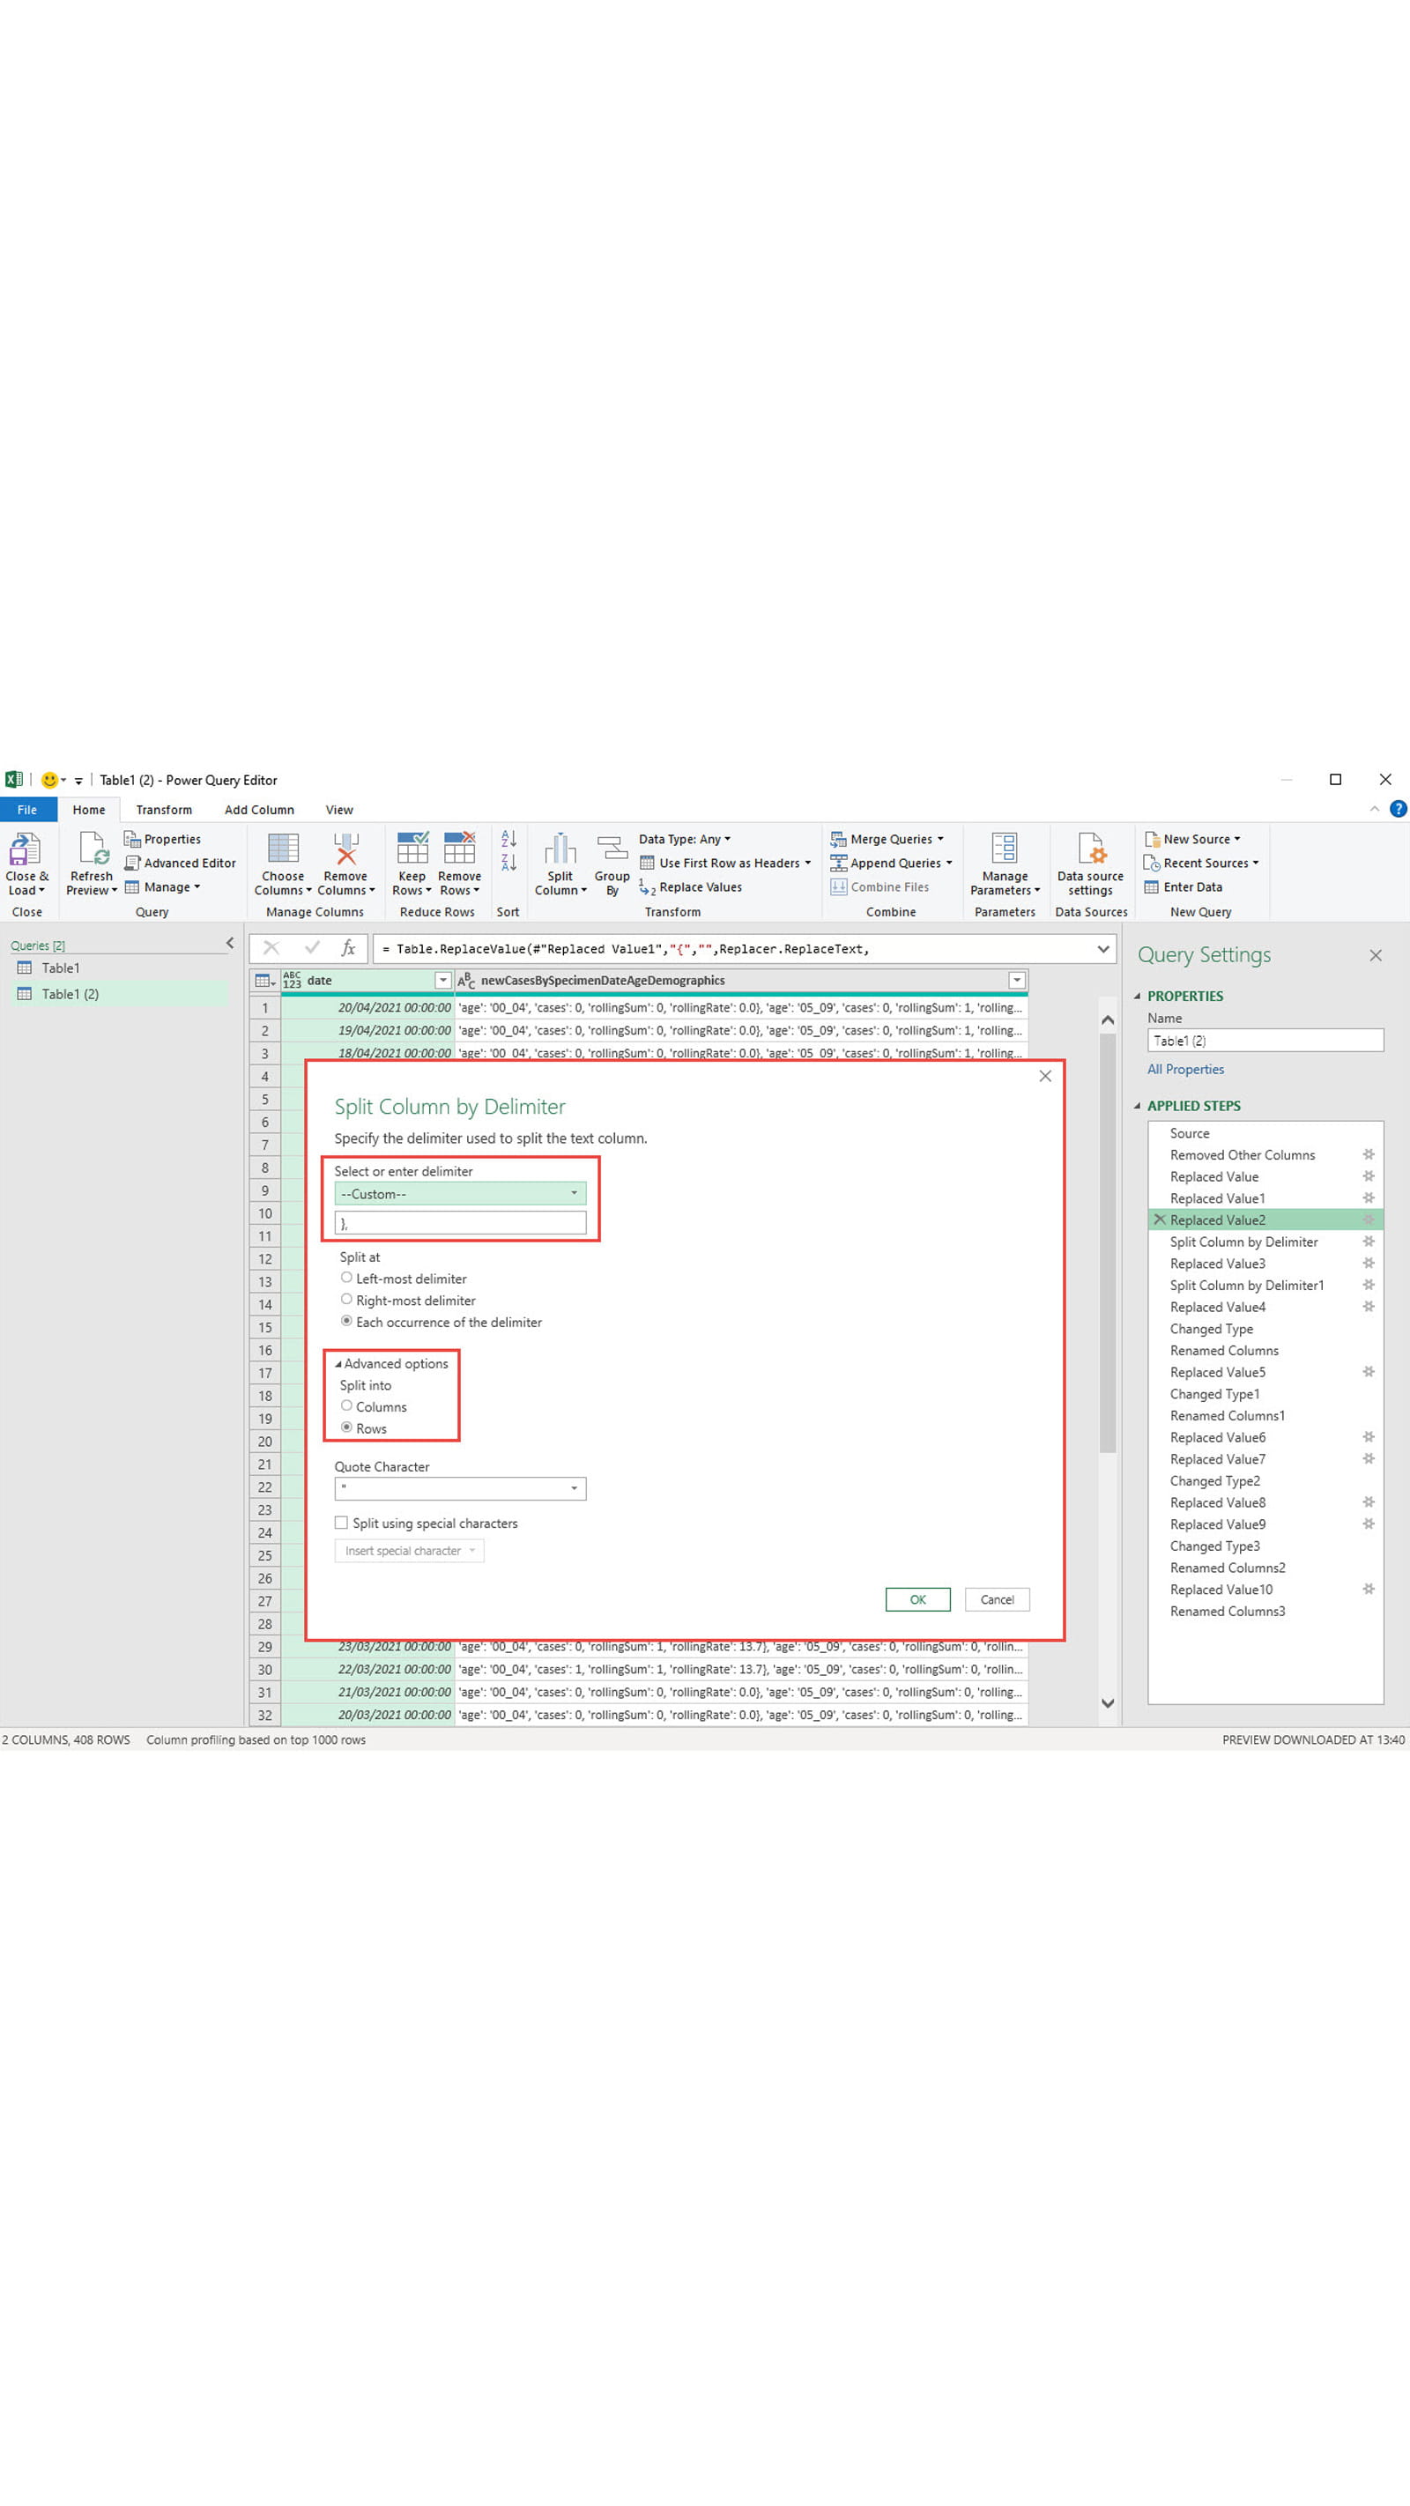Open the Advanced Editor
Image resolution: width=1410 pixels, height=2506 pixels.
click(180, 863)
